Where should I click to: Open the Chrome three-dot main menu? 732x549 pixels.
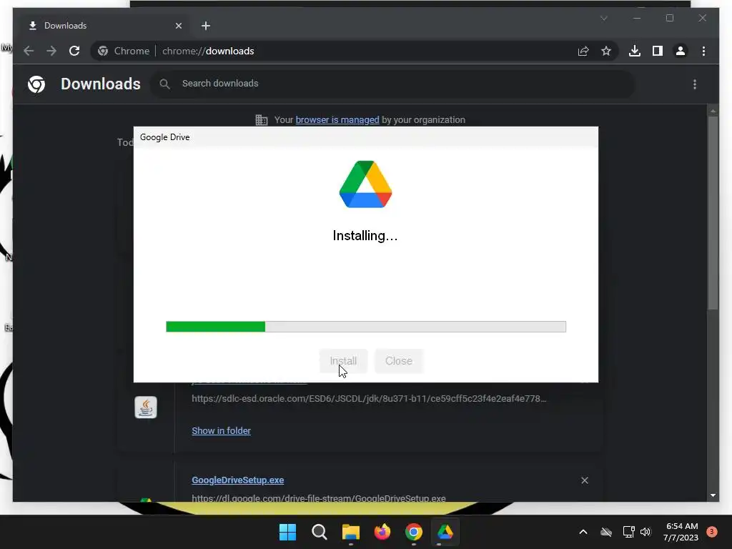pyautogui.click(x=703, y=51)
